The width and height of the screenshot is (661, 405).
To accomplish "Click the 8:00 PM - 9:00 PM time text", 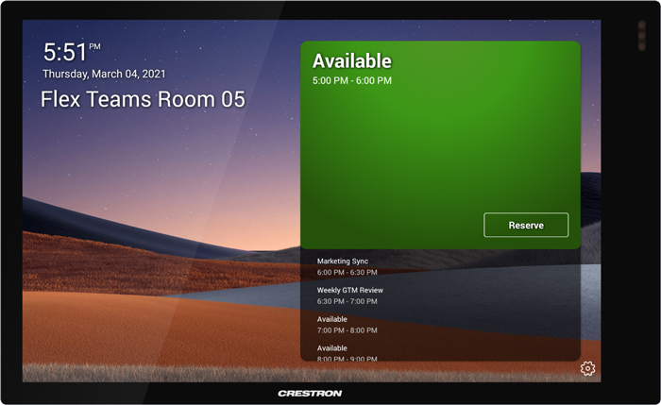I will click(347, 358).
